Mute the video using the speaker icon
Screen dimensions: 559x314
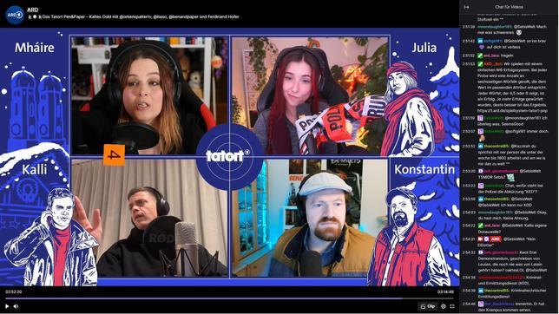click(16, 306)
